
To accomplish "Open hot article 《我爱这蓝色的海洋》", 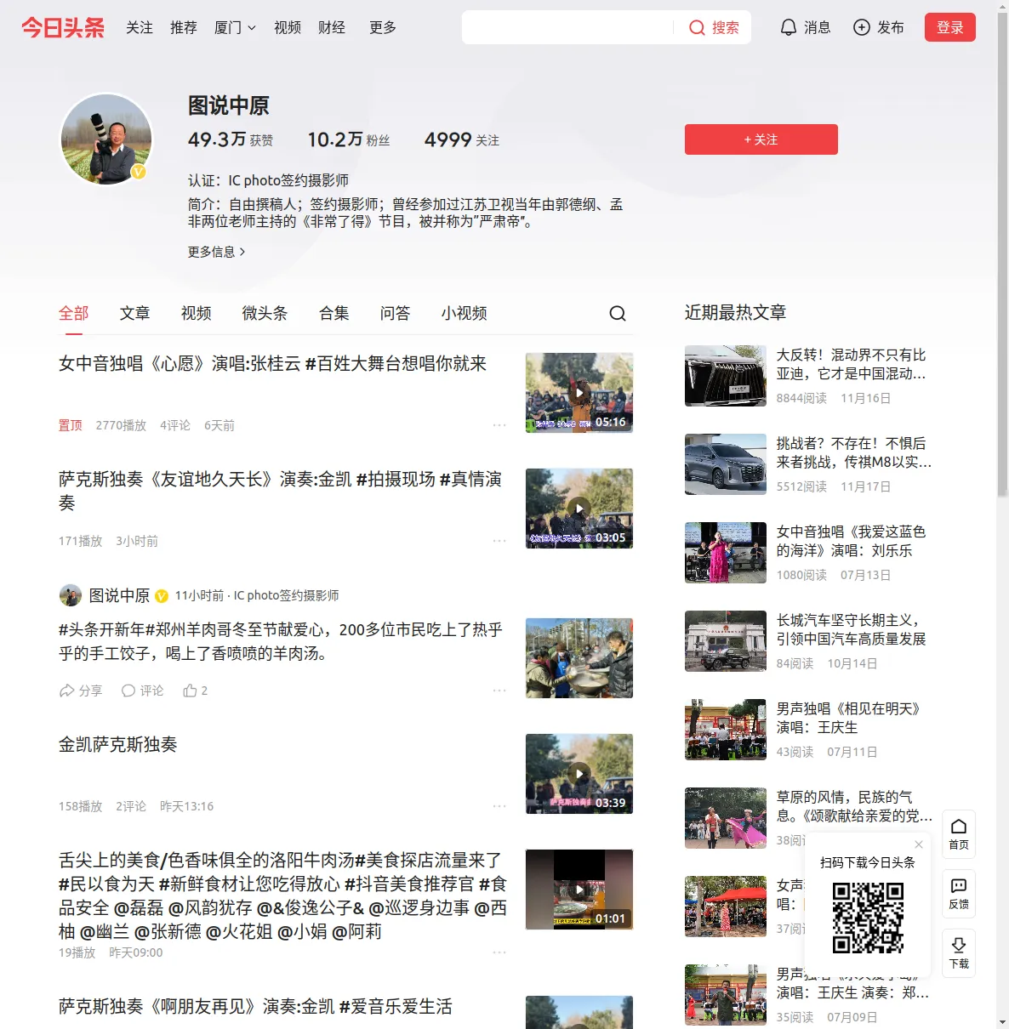I will click(x=852, y=541).
